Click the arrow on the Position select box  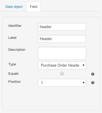click(84, 83)
